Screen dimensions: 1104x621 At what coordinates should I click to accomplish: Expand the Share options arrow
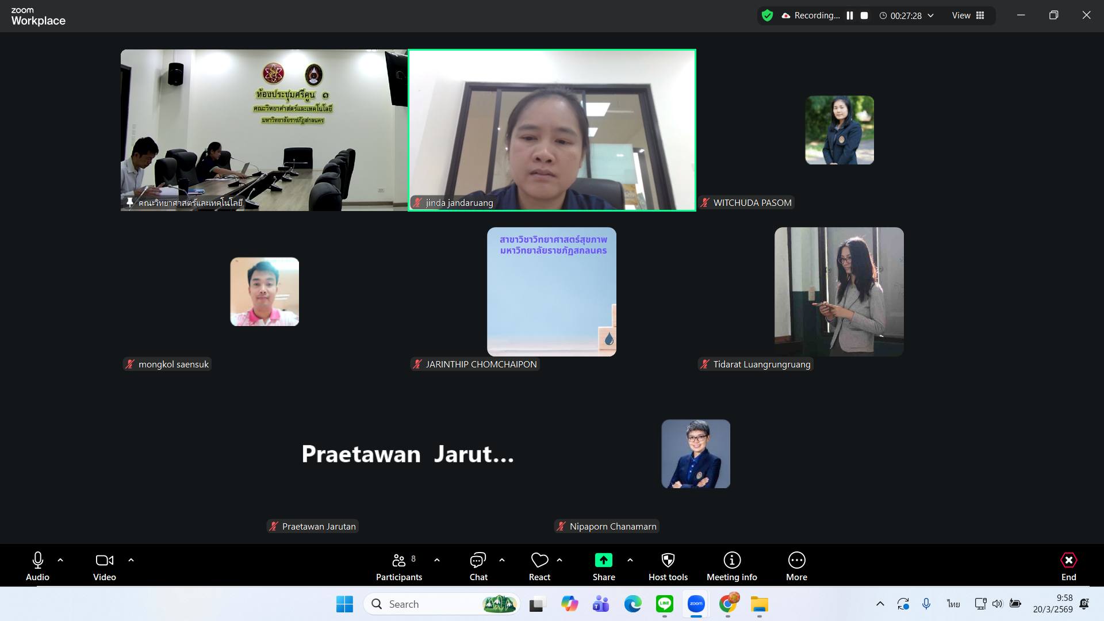click(x=630, y=559)
